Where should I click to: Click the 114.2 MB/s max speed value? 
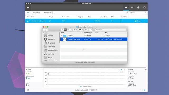[x=132, y=74]
